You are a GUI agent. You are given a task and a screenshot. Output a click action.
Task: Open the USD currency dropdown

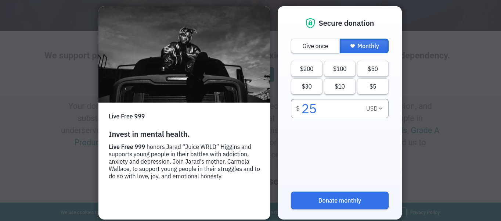click(x=375, y=108)
